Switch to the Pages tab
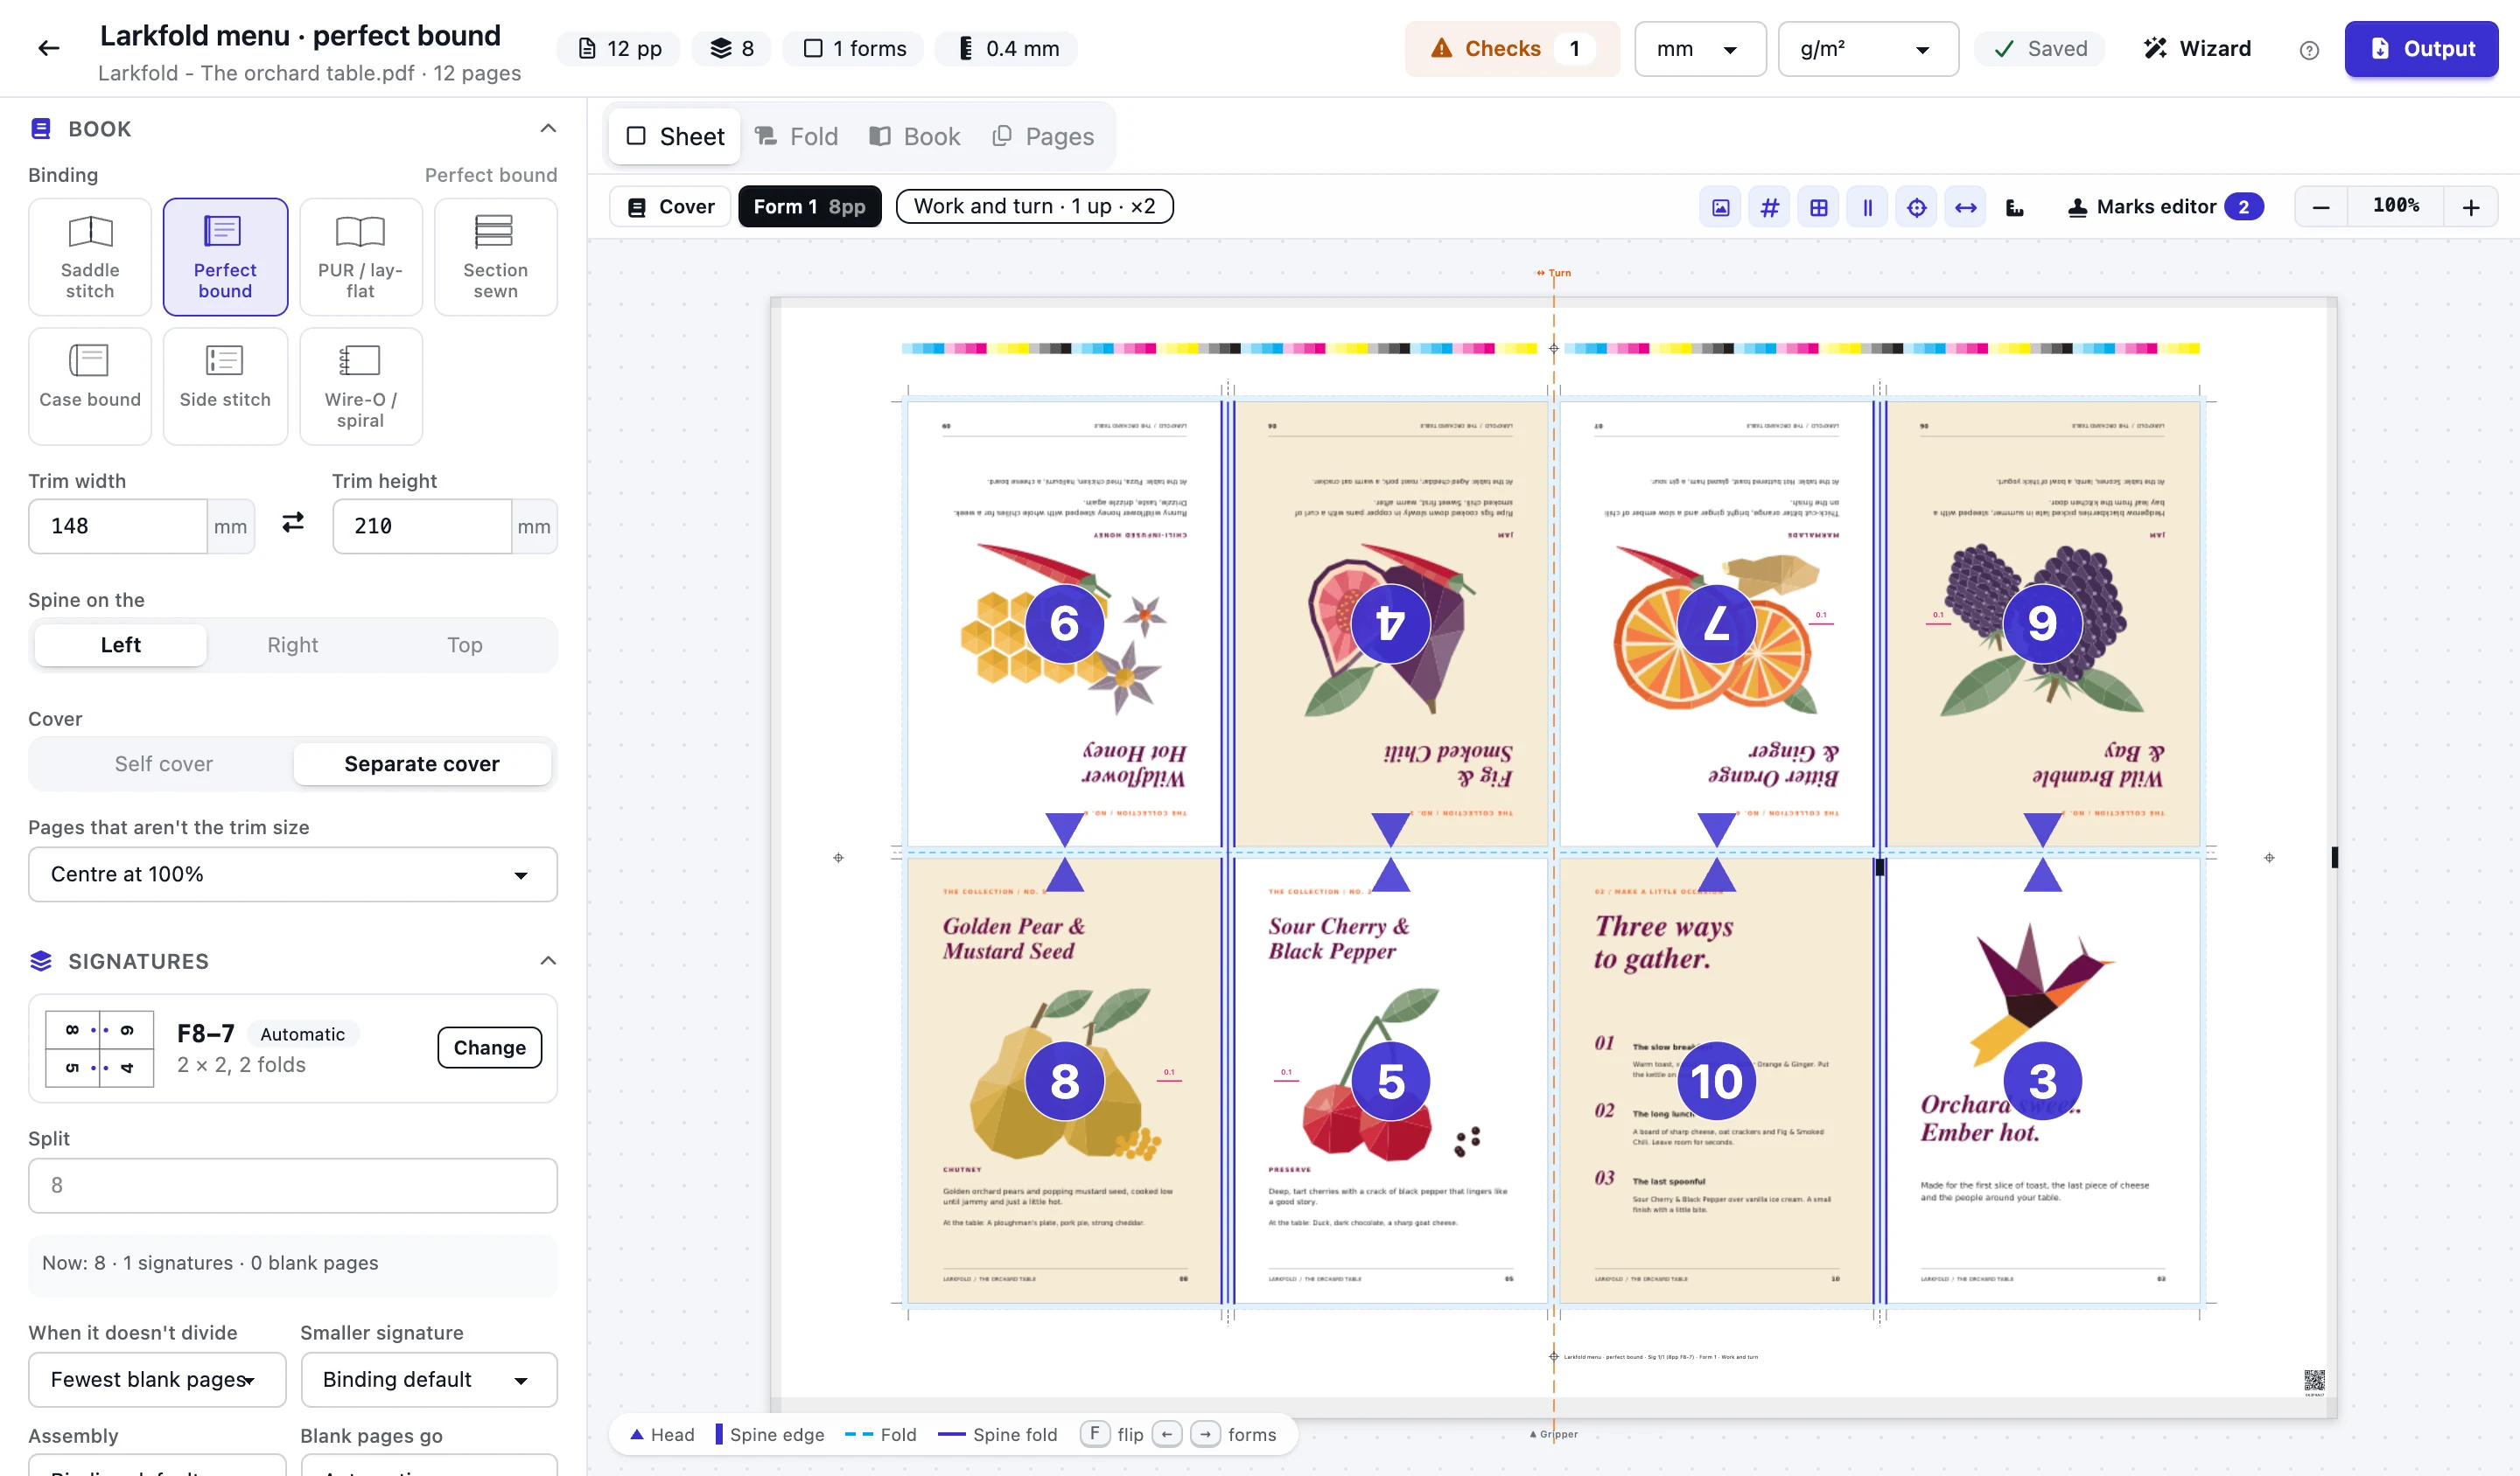The width and height of the screenshot is (2520, 1476). pos(1043,136)
